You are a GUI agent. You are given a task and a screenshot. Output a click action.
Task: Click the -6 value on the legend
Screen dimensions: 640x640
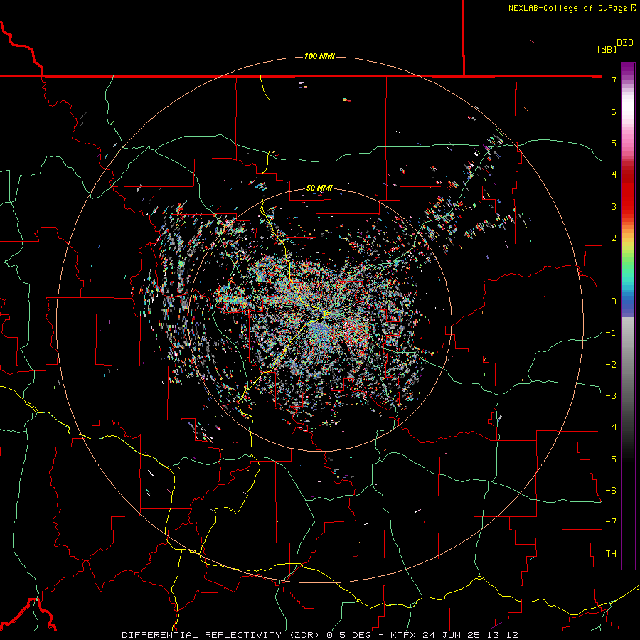pos(611,491)
